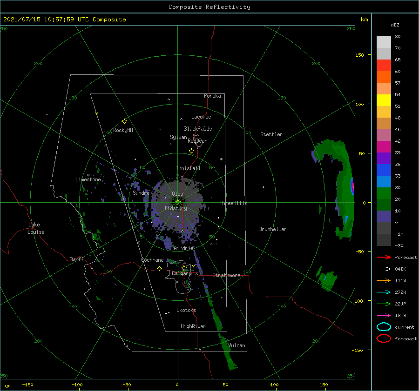Click the Limestone label
The width and height of the screenshot is (419, 391).
88,179
